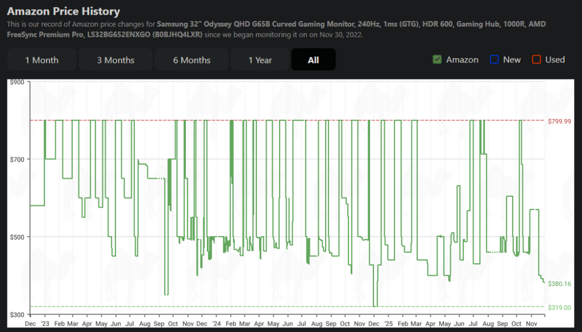Uncheck the green Amazon price checkbox
The width and height of the screenshot is (582, 332).
[x=437, y=60]
